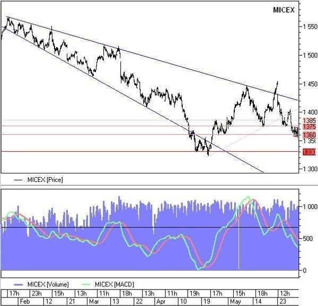The width and height of the screenshot is (318, 306).
Task: Click the green MACD legend color marker
Action: pos(85,284)
